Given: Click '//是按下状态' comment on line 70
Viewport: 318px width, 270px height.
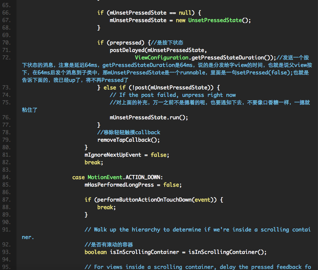Looking at the screenshot, I should click(x=167, y=43).
